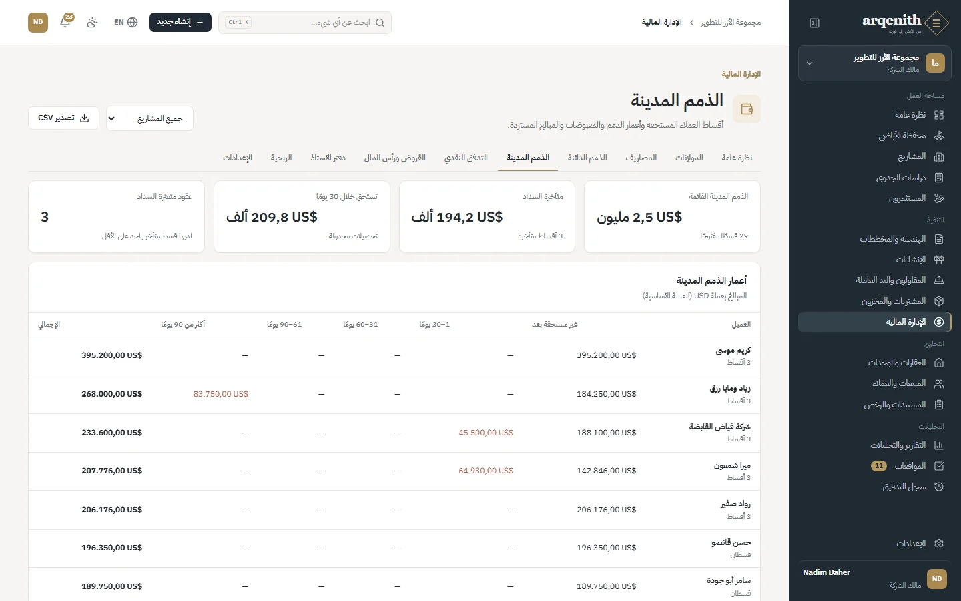Click the overdue amount 64.930,00 US$
Viewport: 961px width, 601px height.
(486, 471)
